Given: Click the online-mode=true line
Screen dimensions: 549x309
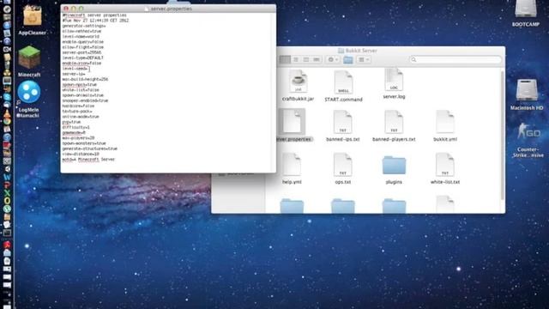Looking at the screenshot, I should (81, 117).
